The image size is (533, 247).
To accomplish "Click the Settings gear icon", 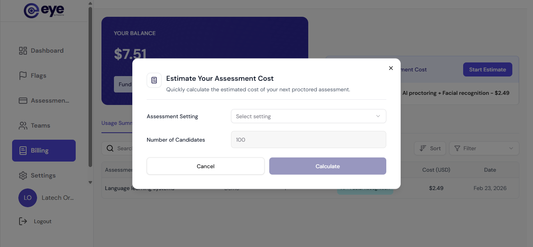I will (x=23, y=176).
